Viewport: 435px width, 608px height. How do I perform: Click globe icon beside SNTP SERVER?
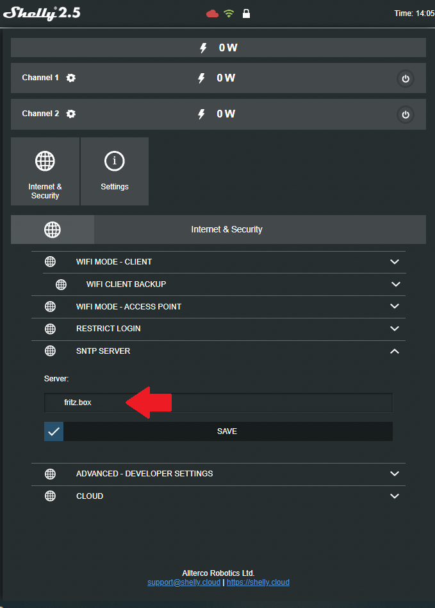pos(51,351)
